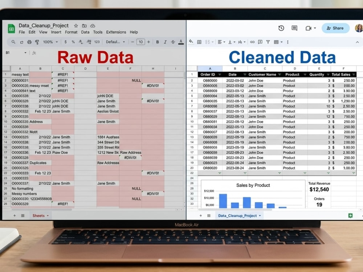
Task: Click the increase decimal places icon
Action: click(x=89, y=42)
